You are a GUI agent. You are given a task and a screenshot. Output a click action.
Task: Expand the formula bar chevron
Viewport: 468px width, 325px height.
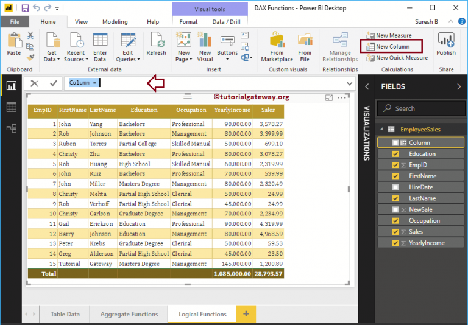pos(350,83)
